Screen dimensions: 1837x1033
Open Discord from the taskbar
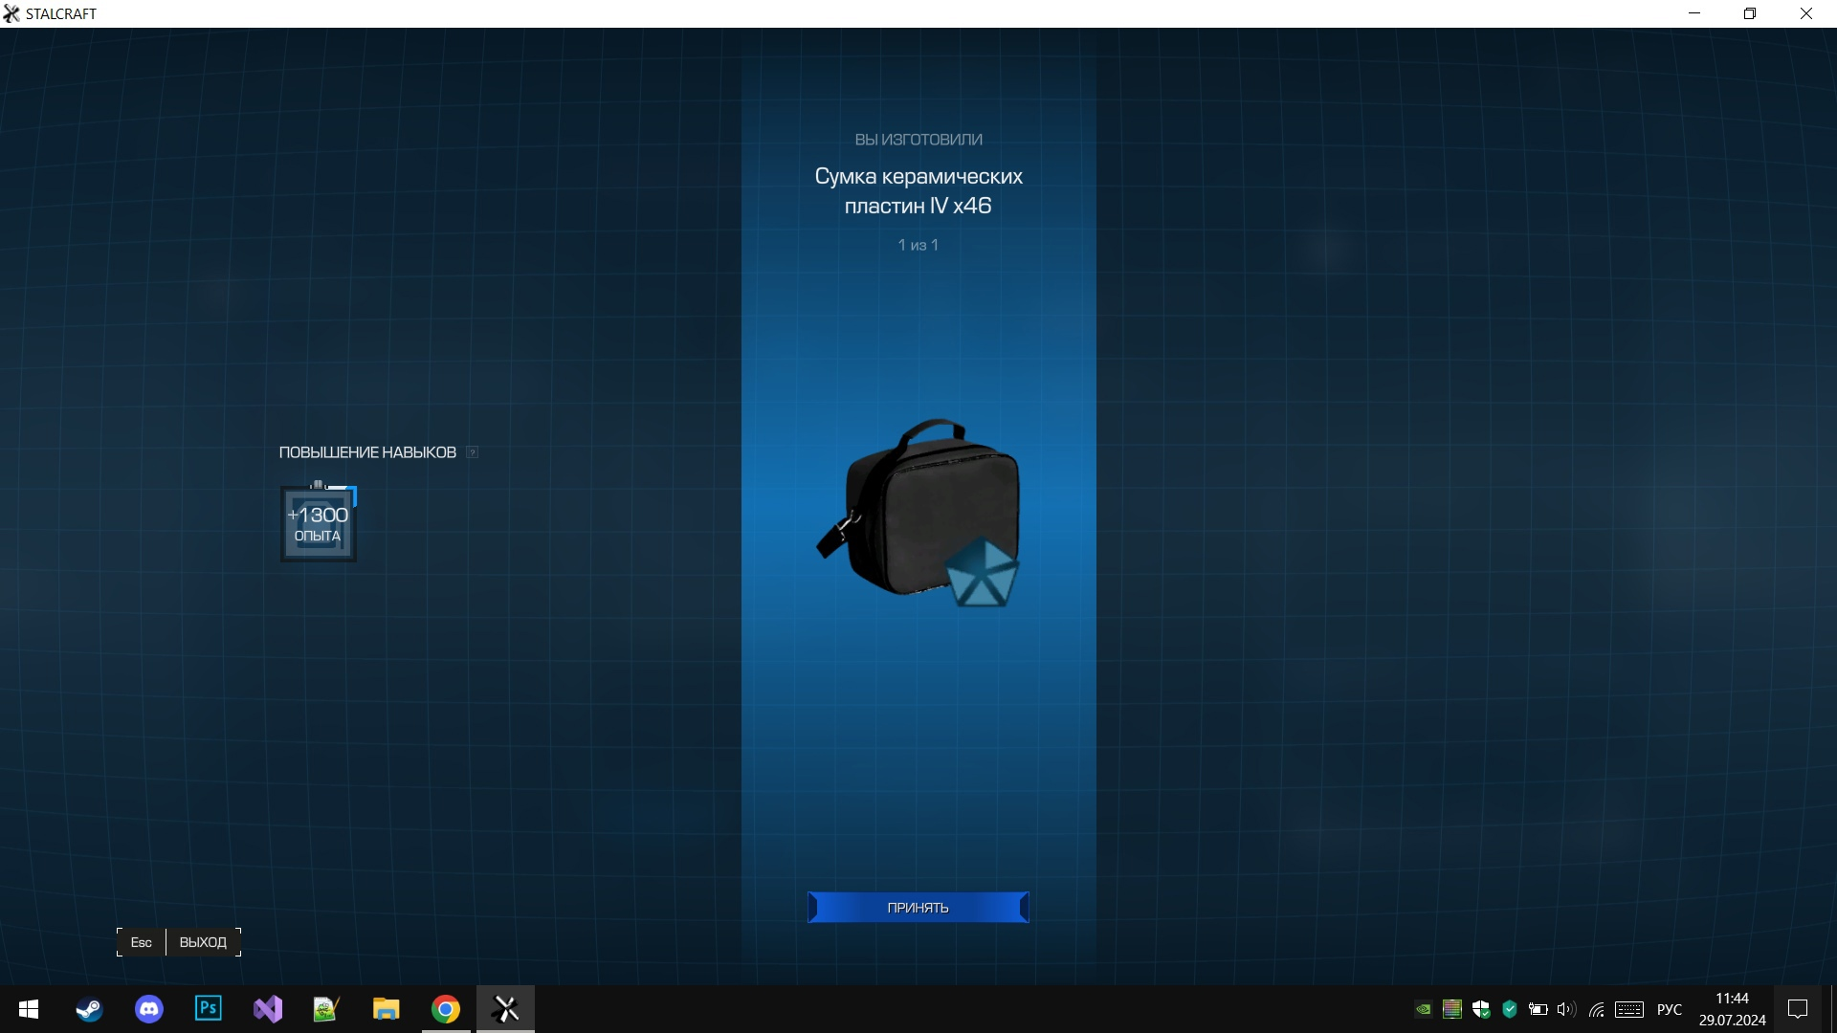[x=149, y=1009]
